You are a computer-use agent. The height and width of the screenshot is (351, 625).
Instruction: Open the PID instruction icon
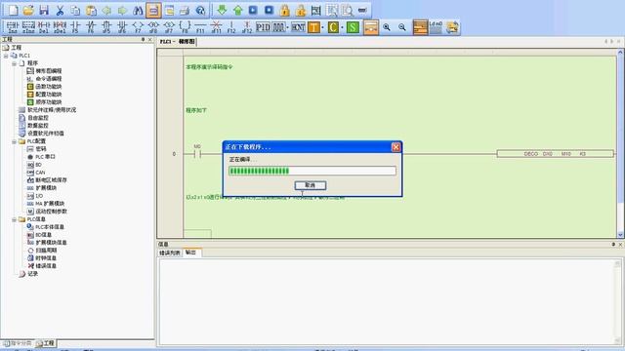263,27
